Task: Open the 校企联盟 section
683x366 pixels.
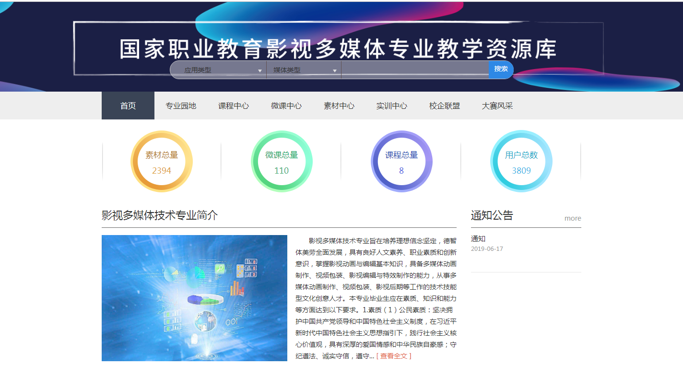Action: [x=445, y=106]
